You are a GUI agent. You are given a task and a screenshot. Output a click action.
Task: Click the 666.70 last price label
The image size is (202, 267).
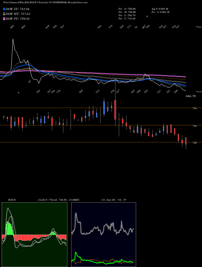pyautogui.click(x=191, y=96)
